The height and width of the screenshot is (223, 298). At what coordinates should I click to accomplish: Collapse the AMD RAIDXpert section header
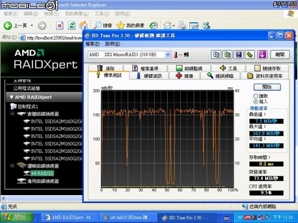coord(44,97)
